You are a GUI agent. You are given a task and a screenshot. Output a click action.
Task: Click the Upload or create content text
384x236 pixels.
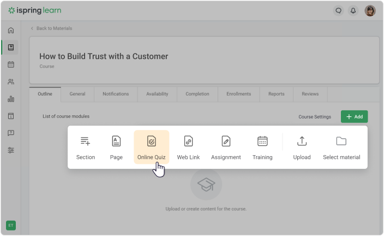206,209
